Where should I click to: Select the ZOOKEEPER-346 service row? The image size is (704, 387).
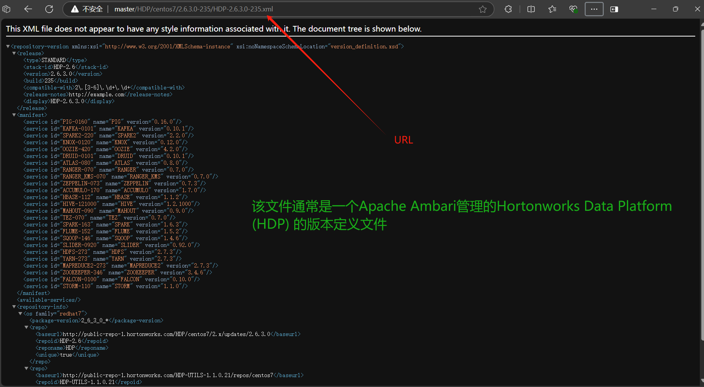click(118, 272)
